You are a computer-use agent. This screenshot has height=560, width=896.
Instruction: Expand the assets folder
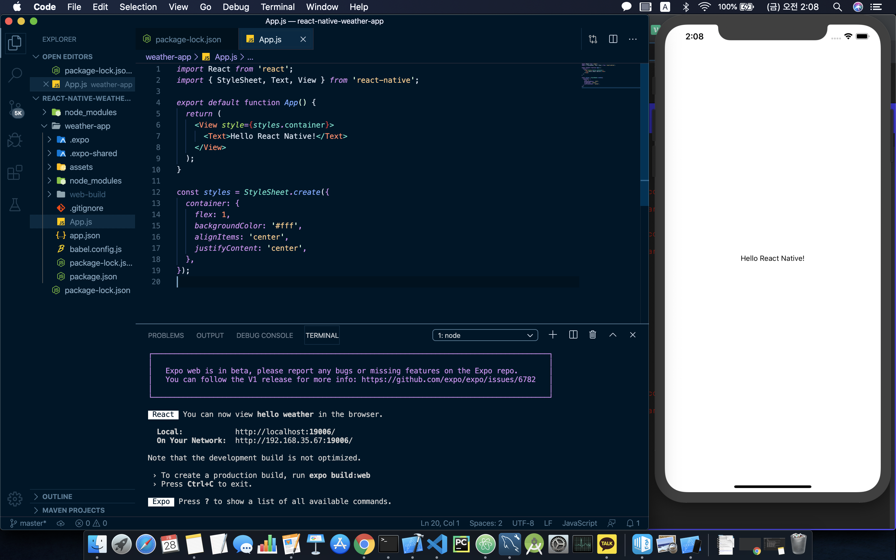click(81, 167)
